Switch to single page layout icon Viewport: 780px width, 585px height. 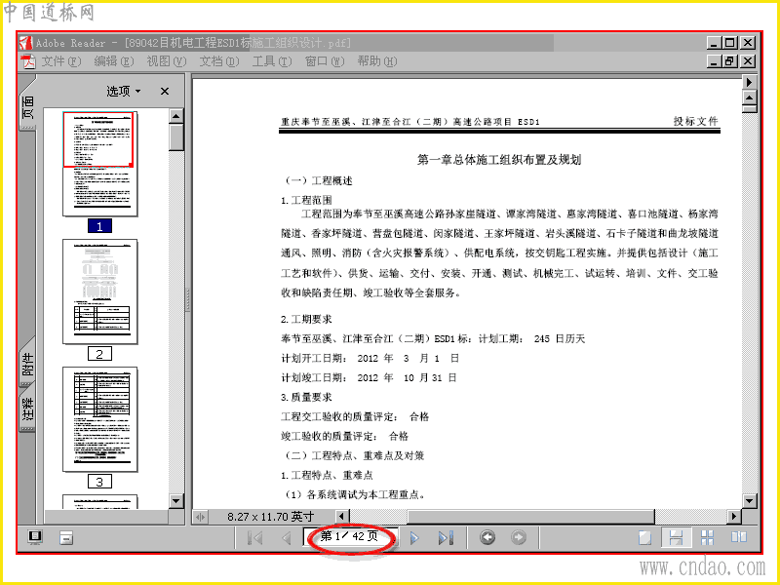pyautogui.click(x=645, y=538)
